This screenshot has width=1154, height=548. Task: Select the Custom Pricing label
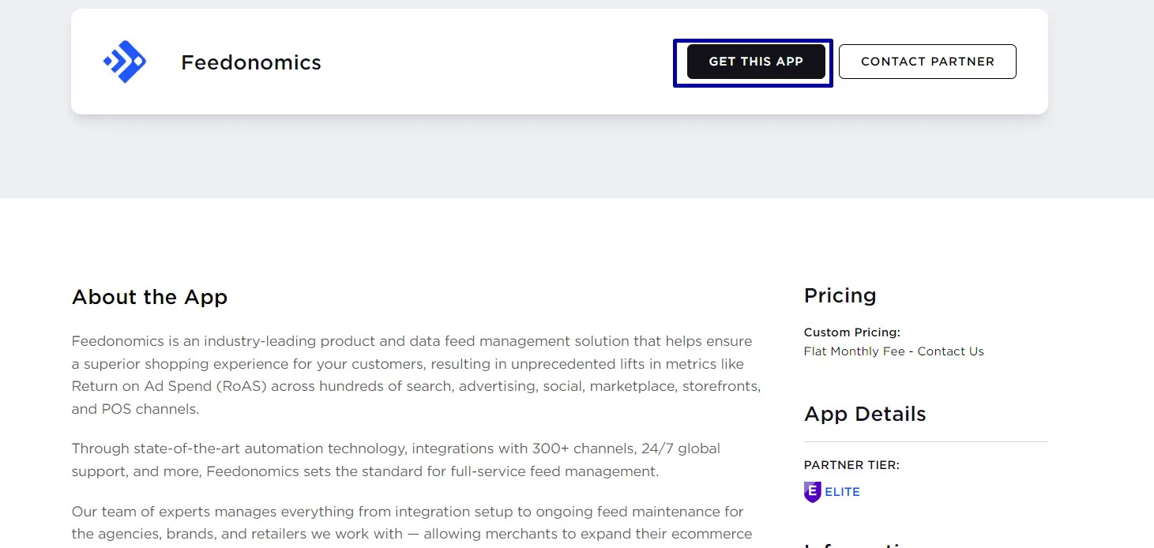pos(851,332)
